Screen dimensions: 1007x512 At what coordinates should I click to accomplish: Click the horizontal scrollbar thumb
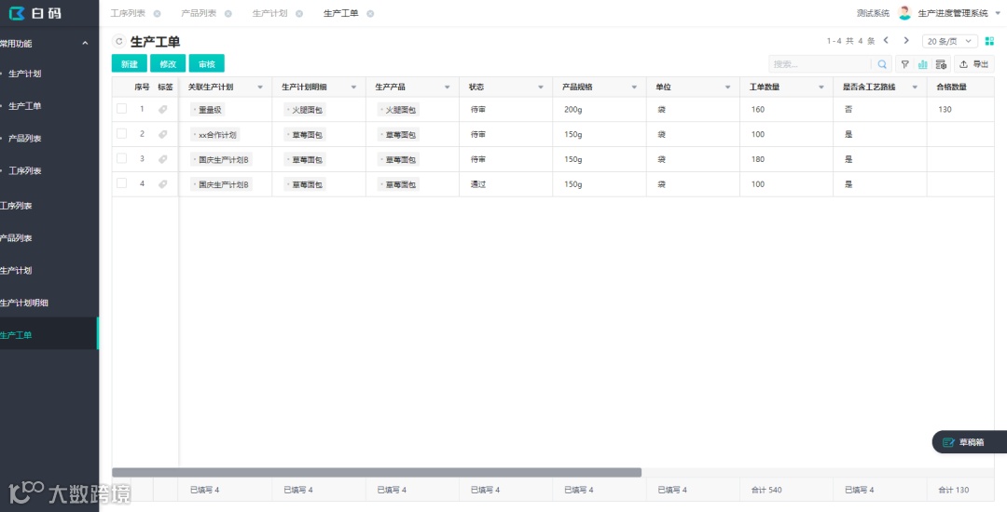pos(377,472)
